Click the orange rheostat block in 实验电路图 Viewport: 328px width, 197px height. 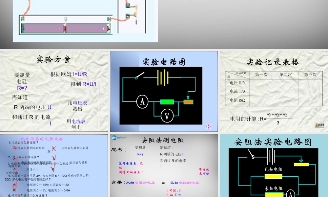[188, 102]
